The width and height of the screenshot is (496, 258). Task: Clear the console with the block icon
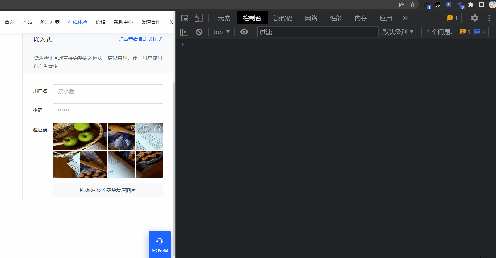coord(199,32)
